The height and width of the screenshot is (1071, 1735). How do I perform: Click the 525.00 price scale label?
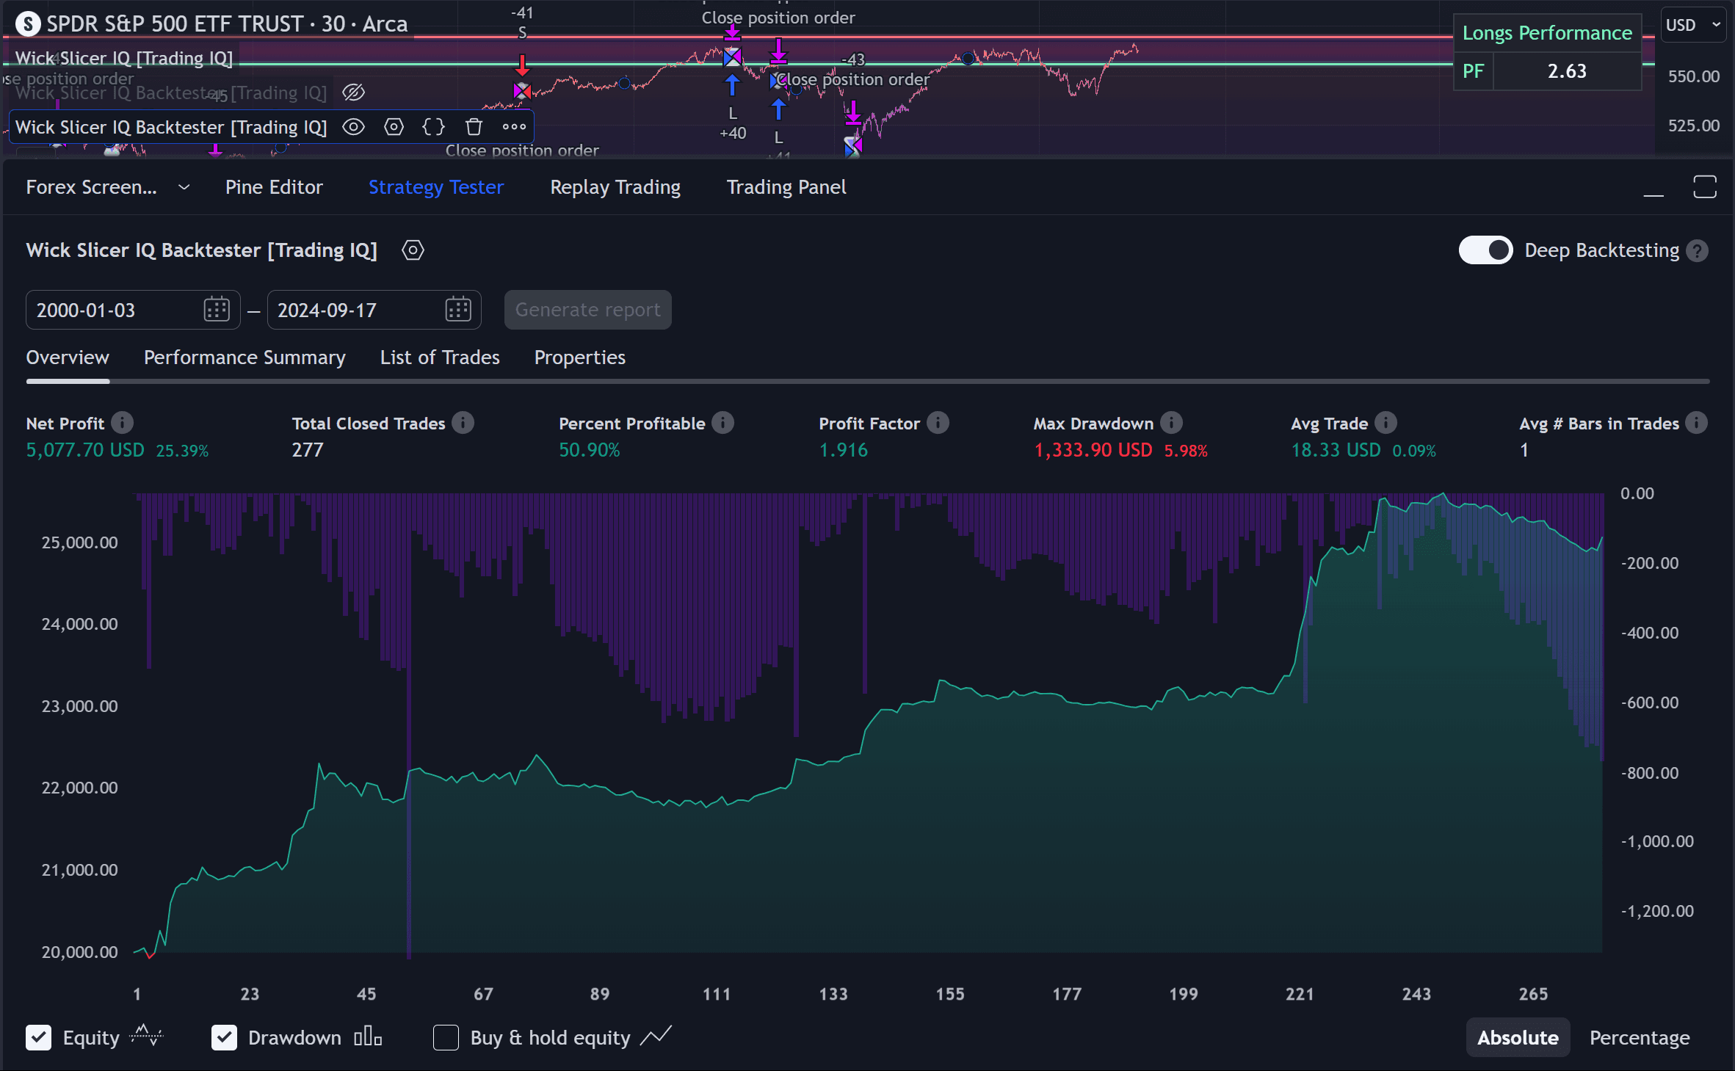(1694, 126)
